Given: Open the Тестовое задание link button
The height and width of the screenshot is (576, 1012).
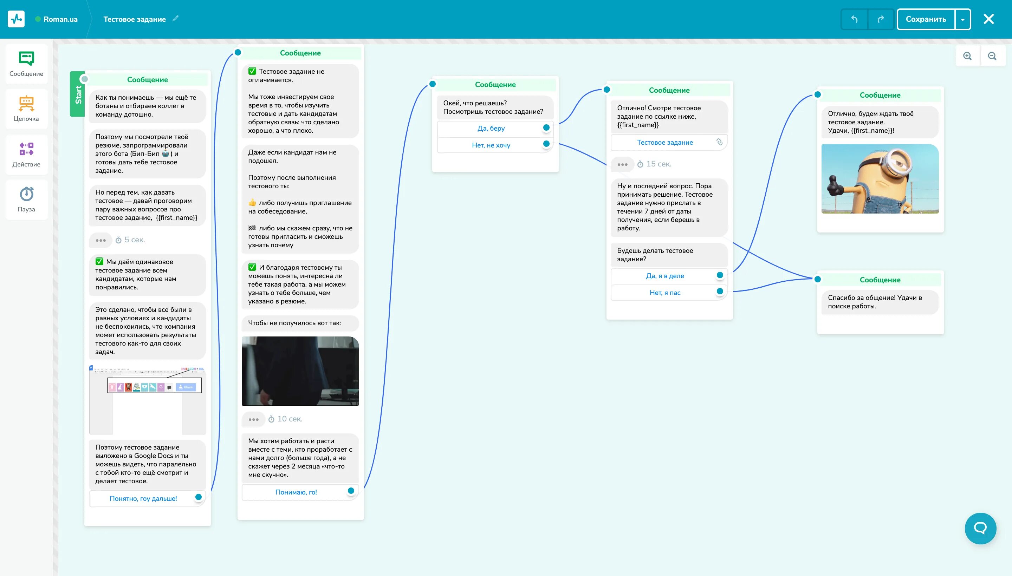Looking at the screenshot, I should (664, 142).
